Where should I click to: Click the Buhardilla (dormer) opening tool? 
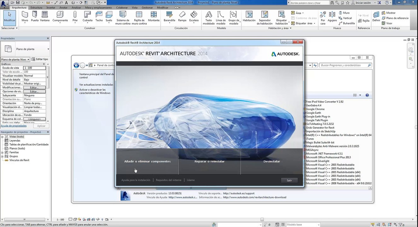pos(347,23)
